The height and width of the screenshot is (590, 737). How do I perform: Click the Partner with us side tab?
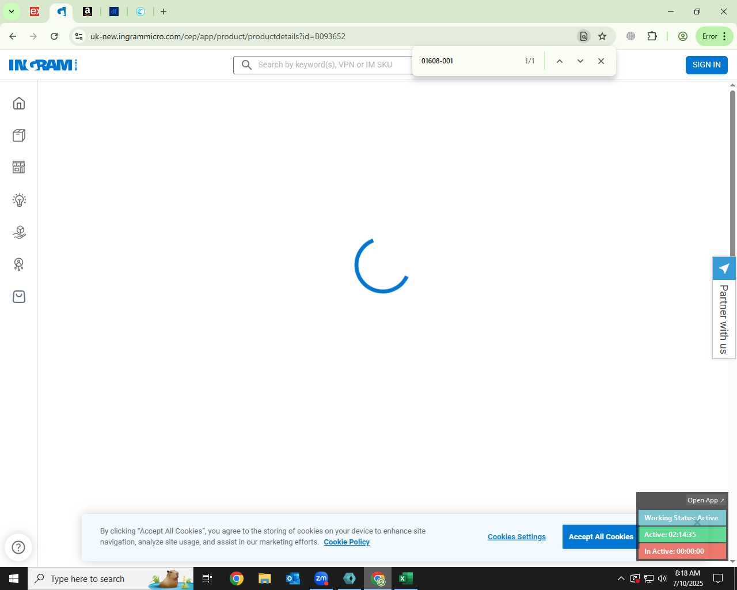(724, 319)
